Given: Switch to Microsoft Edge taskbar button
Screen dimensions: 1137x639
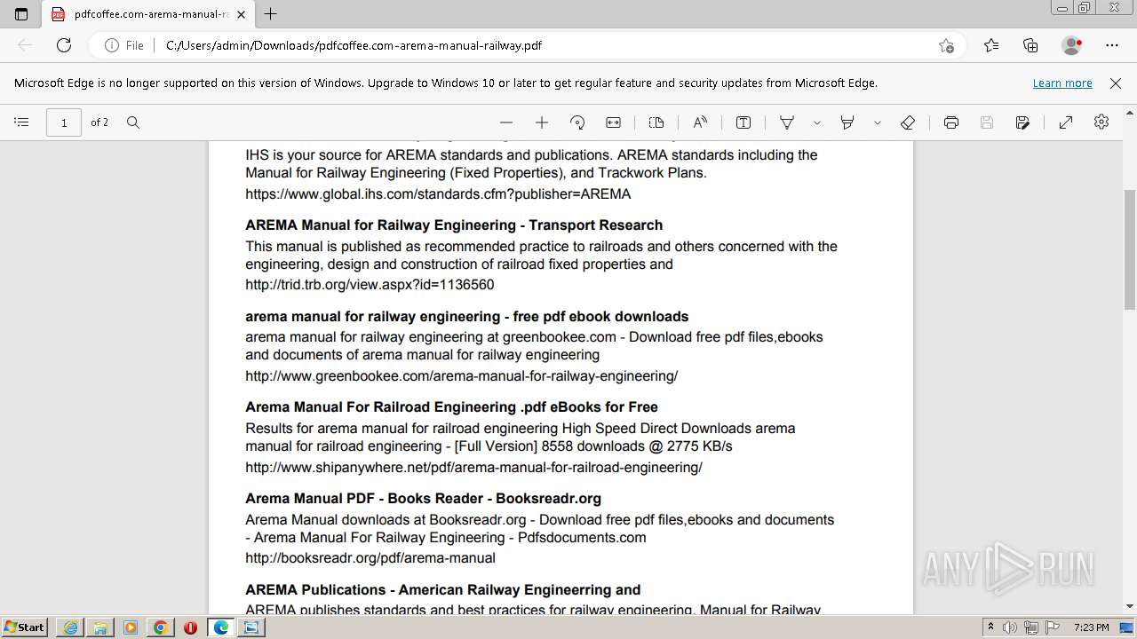Looking at the screenshot, I should coord(220,627).
